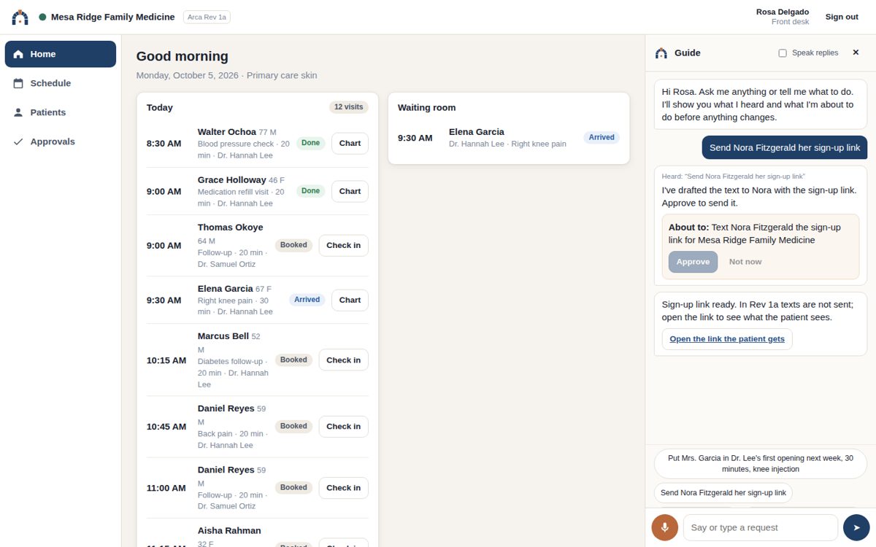Click Elena Garcia in the Waiting room

point(476,132)
